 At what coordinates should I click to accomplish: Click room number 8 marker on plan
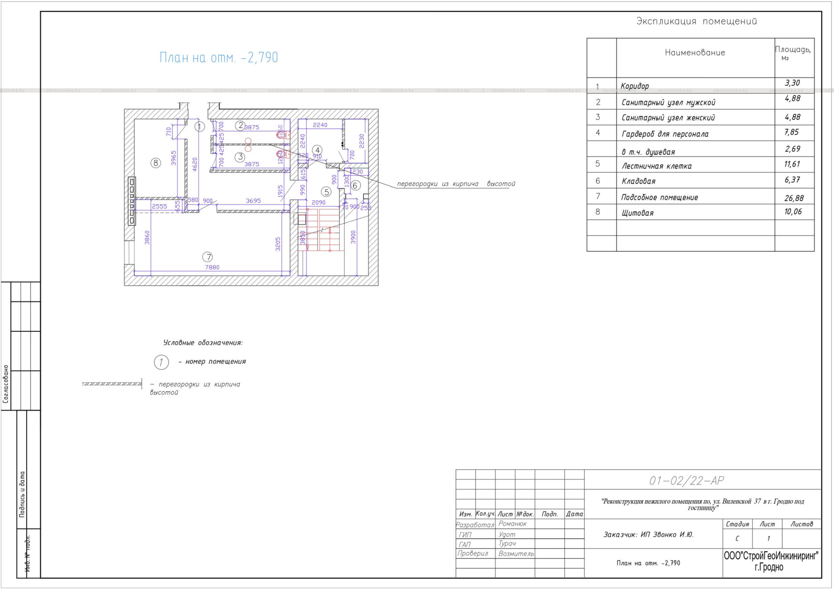155,163
